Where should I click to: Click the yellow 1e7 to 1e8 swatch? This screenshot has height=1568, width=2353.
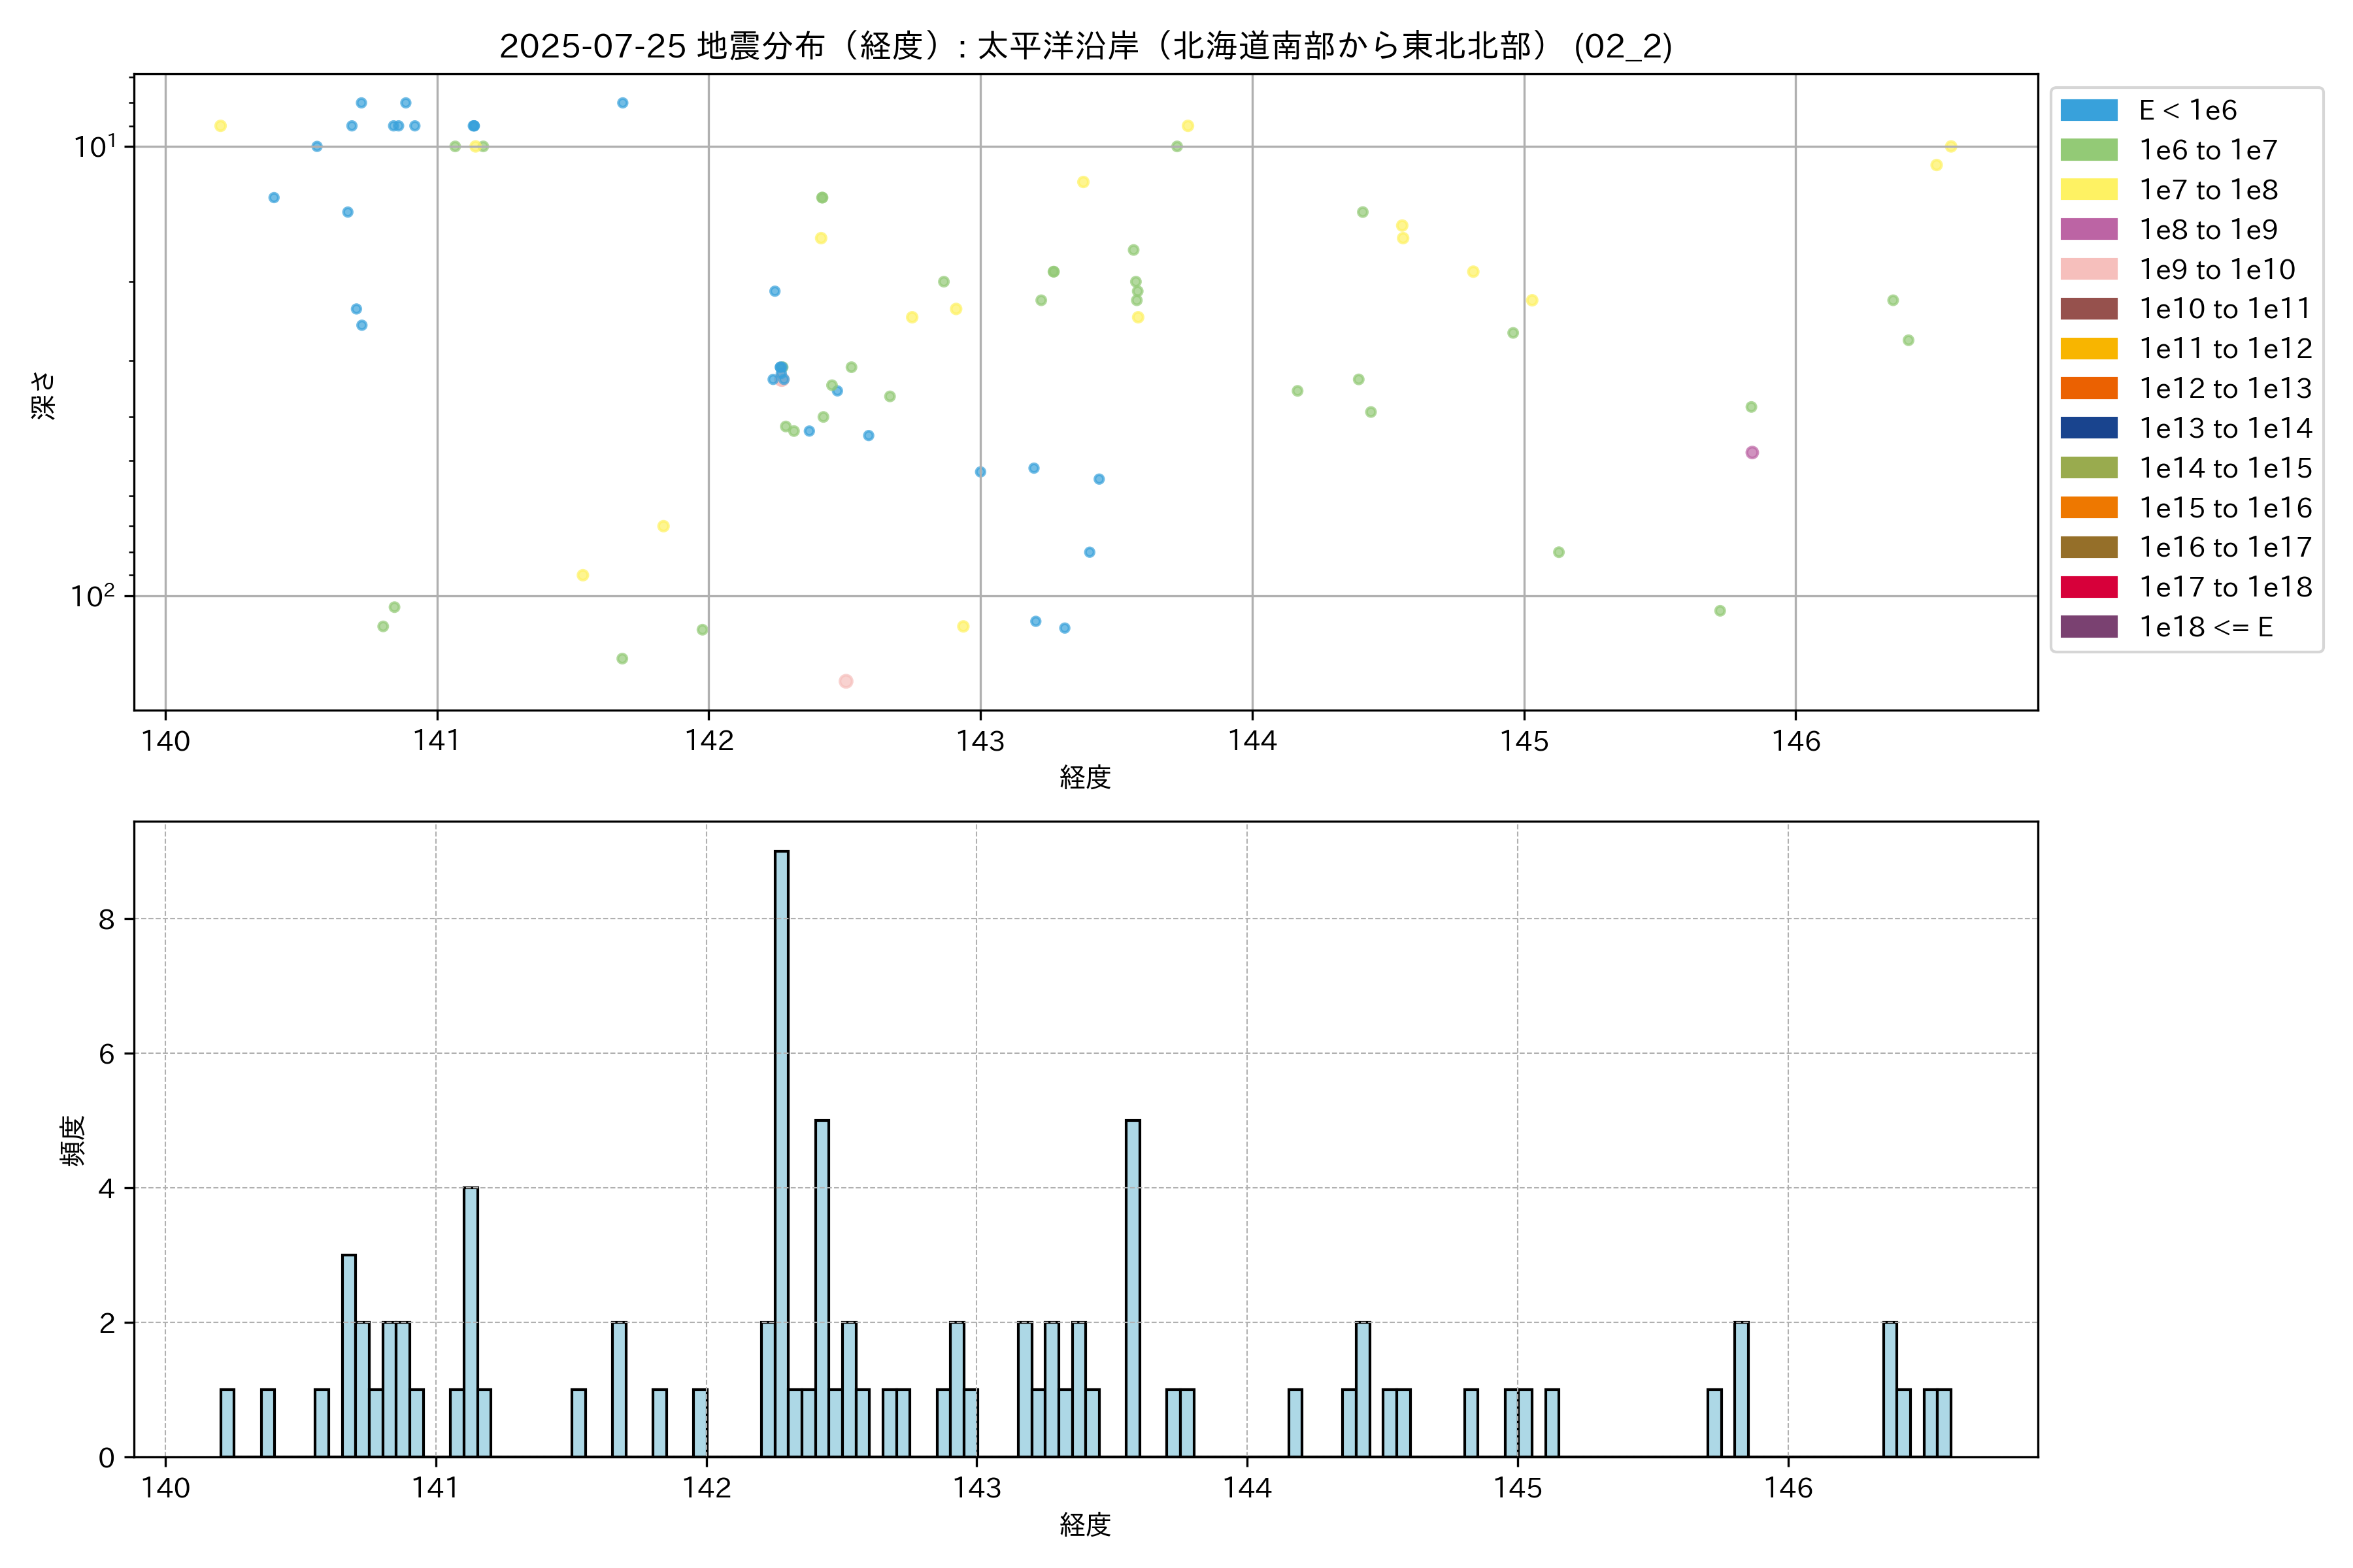click(2088, 190)
